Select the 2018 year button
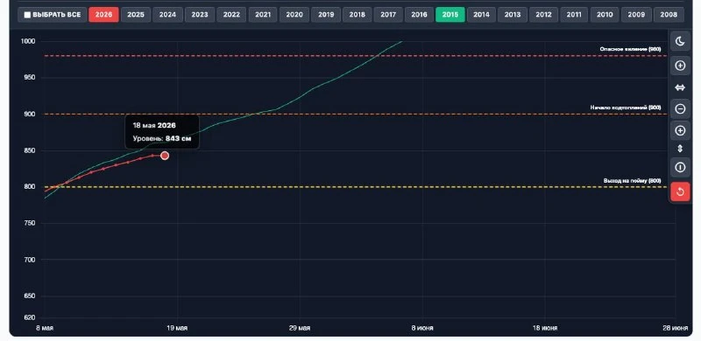 pos(357,15)
